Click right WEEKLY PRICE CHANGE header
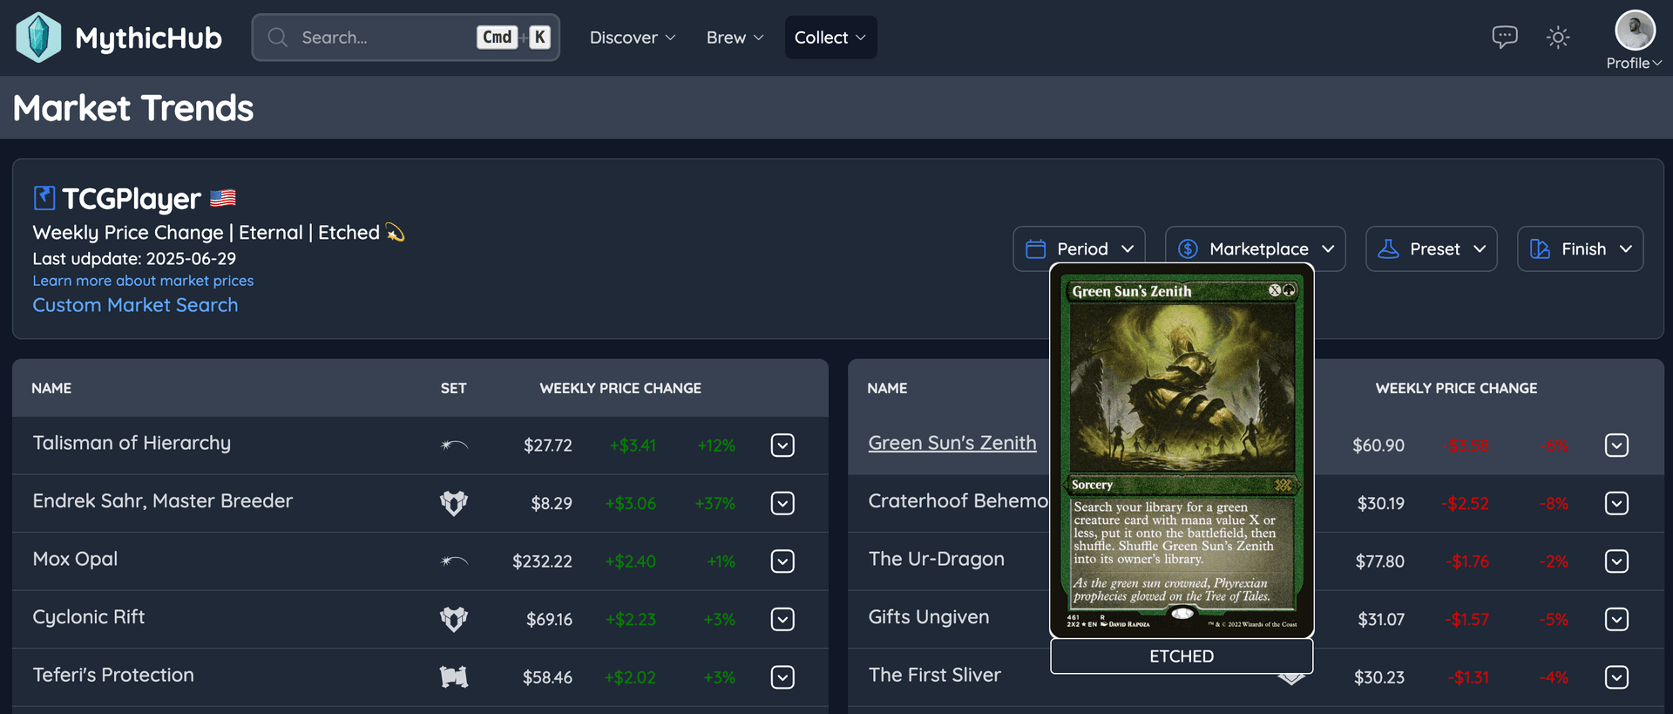This screenshot has width=1673, height=714. (1456, 388)
